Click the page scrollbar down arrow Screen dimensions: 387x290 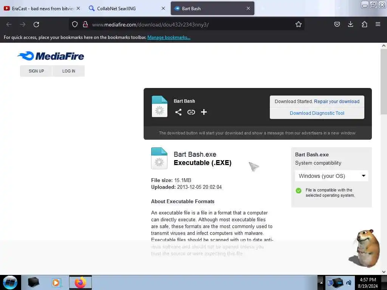[x=384, y=272]
